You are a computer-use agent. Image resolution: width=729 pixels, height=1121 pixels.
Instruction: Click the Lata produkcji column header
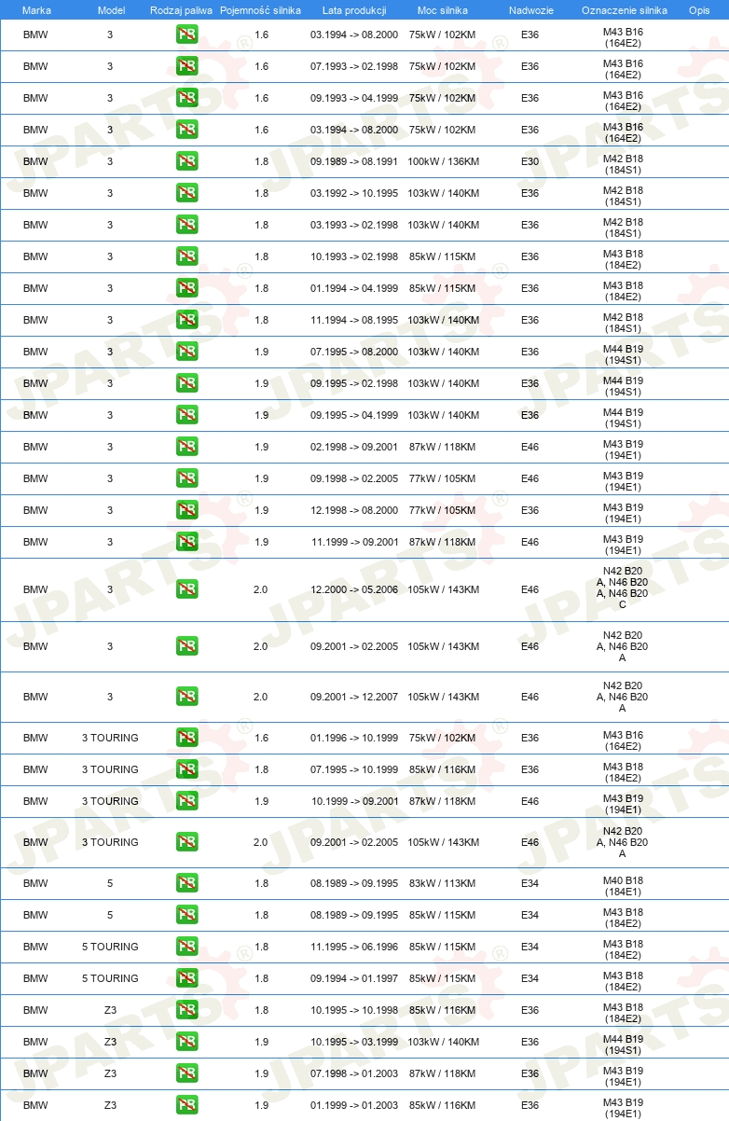tap(354, 10)
